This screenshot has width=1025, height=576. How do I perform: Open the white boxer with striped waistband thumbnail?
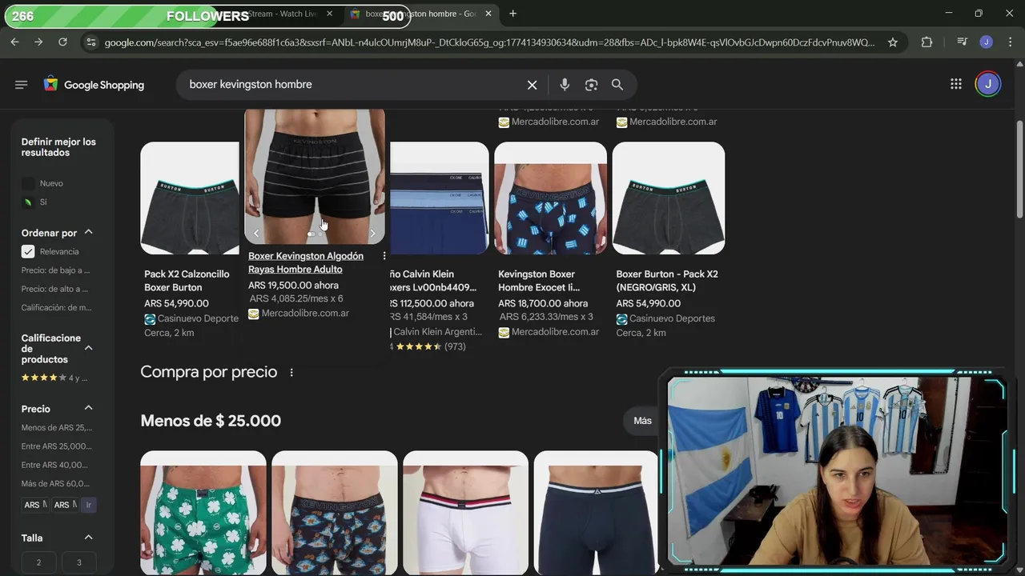pyautogui.click(x=465, y=513)
